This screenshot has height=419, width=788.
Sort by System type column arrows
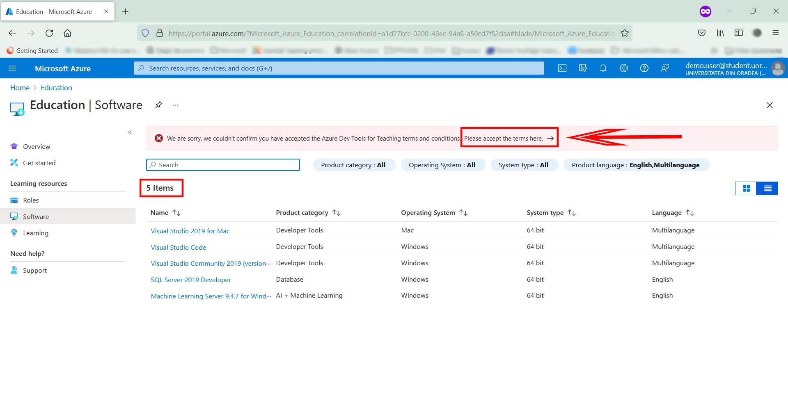pyautogui.click(x=572, y=212)
